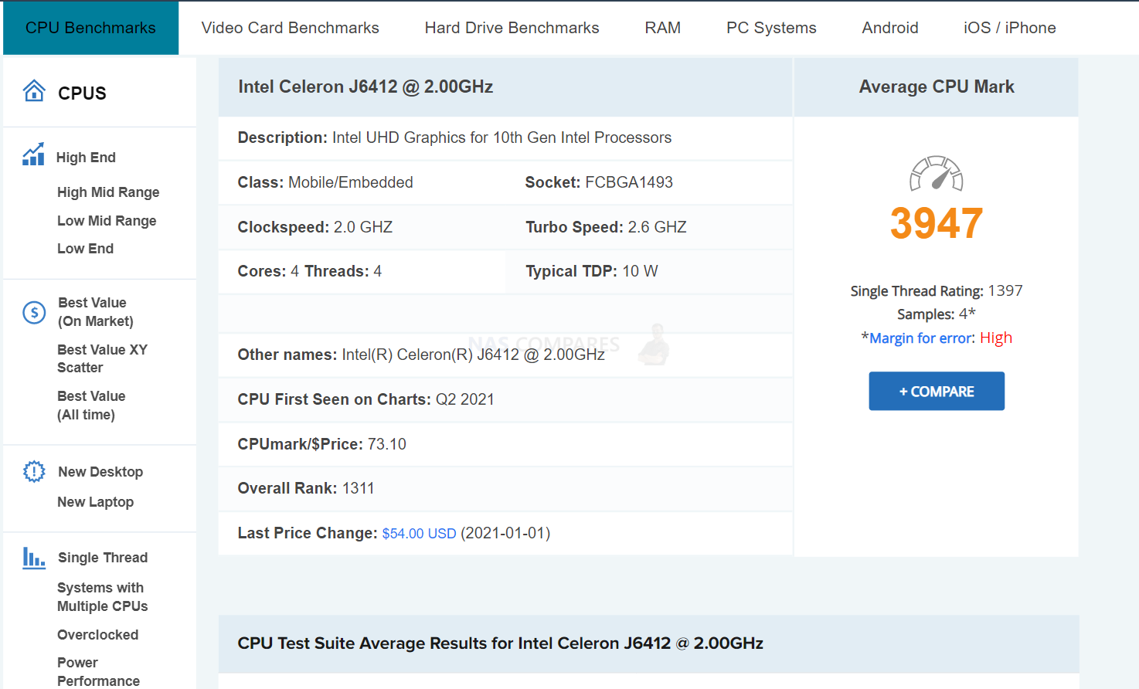This screenshot has height=689, width=1139.
Task: Open Low End CPU list
Action: (x=85, y=249)
